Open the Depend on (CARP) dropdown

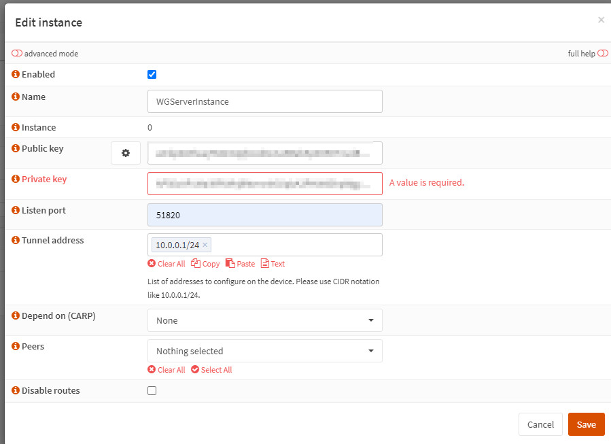264,320
